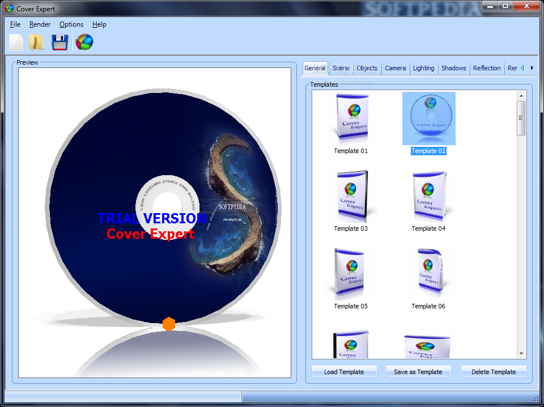Click the Template 03 label
This screenshot has width=544, height=407.
tap(351, 228)
